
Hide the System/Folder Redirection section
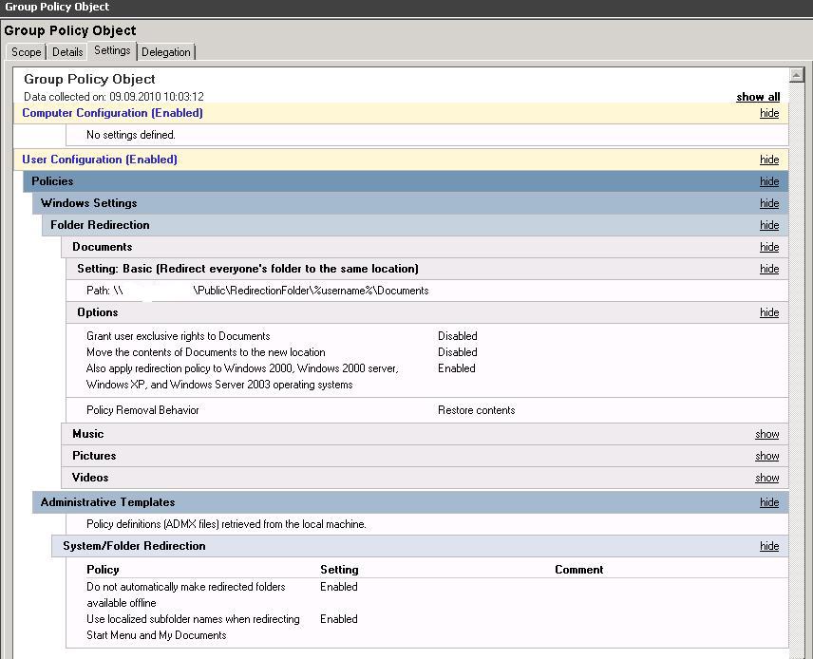tap(769, 546)
